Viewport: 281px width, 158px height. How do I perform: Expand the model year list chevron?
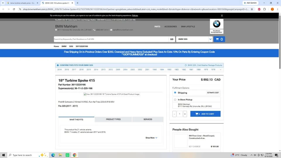(x=220, y=70)
